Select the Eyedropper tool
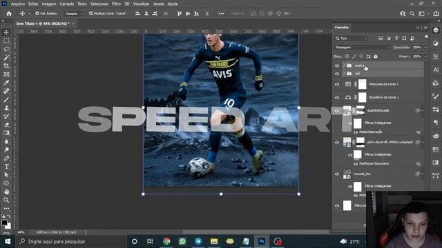 pos(6,83)
